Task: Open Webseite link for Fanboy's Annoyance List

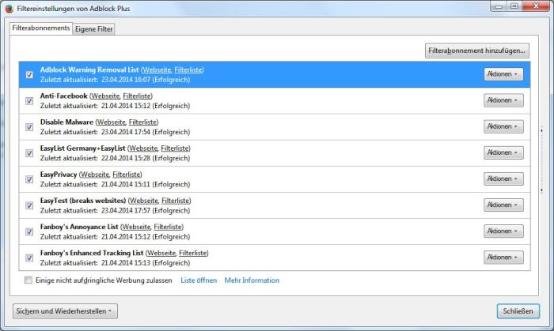Action: click(136, 227)
